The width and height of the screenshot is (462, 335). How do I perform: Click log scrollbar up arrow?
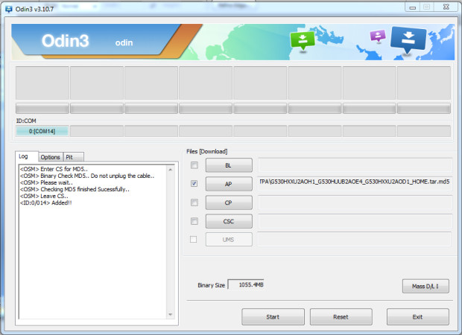(x=171, y=170)
